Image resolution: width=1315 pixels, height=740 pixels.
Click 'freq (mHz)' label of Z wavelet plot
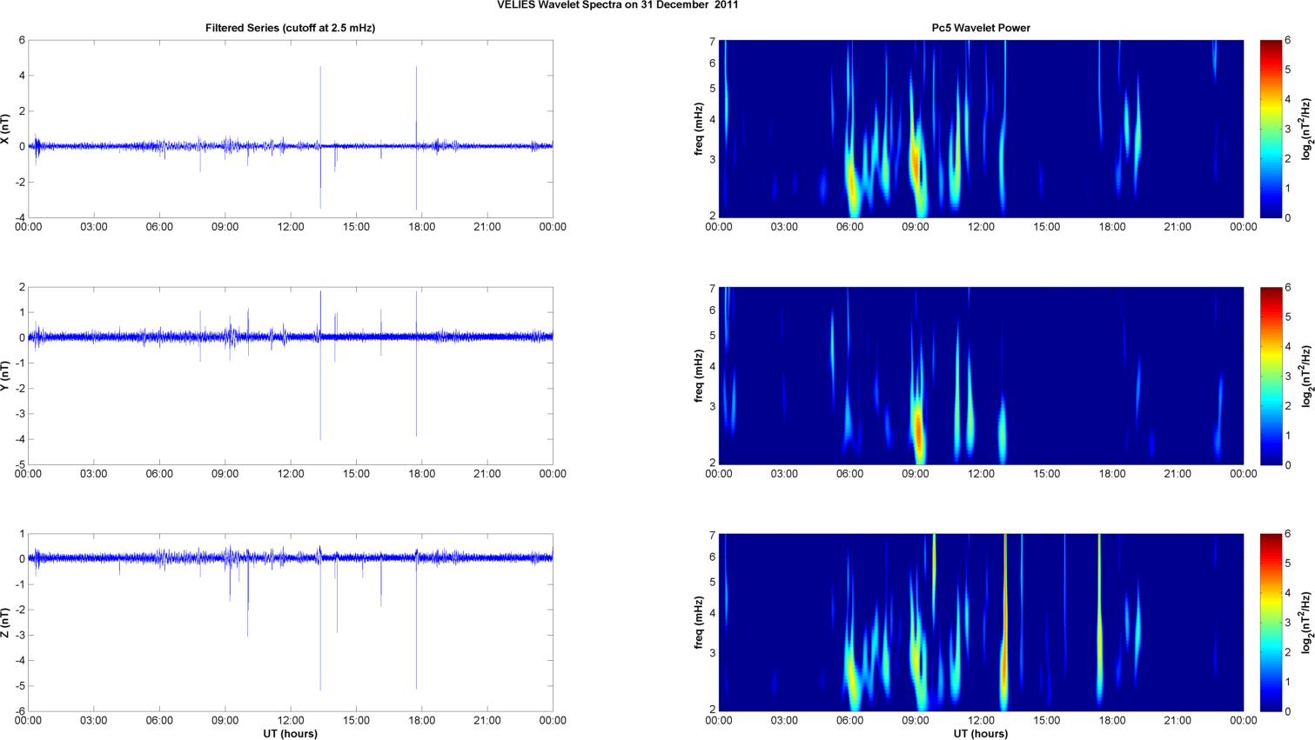point(699,623)
